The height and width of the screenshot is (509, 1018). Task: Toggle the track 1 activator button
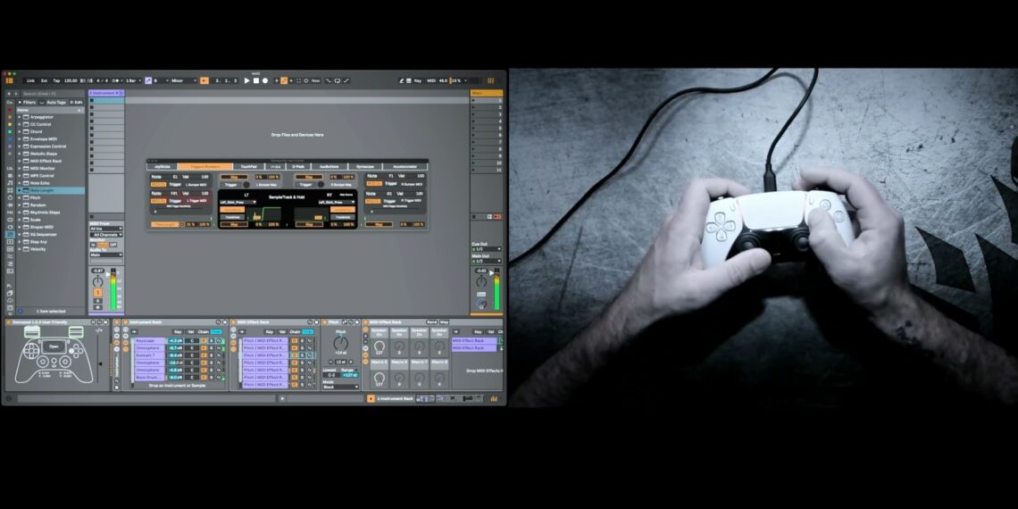click(x=98, y=293)
